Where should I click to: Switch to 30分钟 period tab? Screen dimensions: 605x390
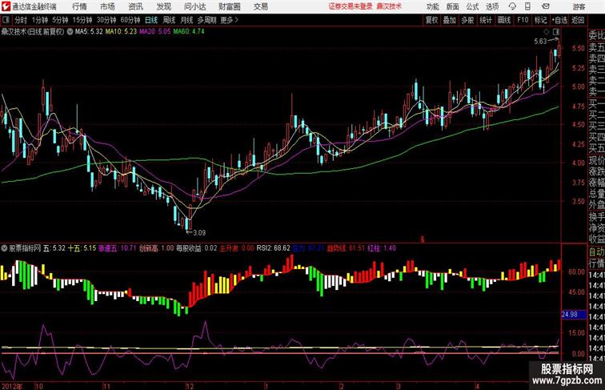(x=106, y=20)
